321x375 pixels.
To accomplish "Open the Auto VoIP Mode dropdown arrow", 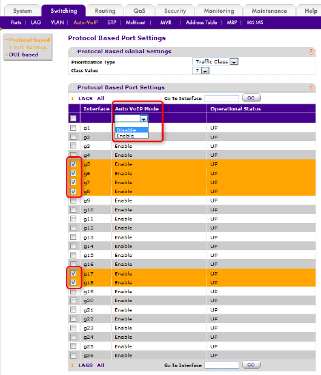I will click(x=144, y=119).
